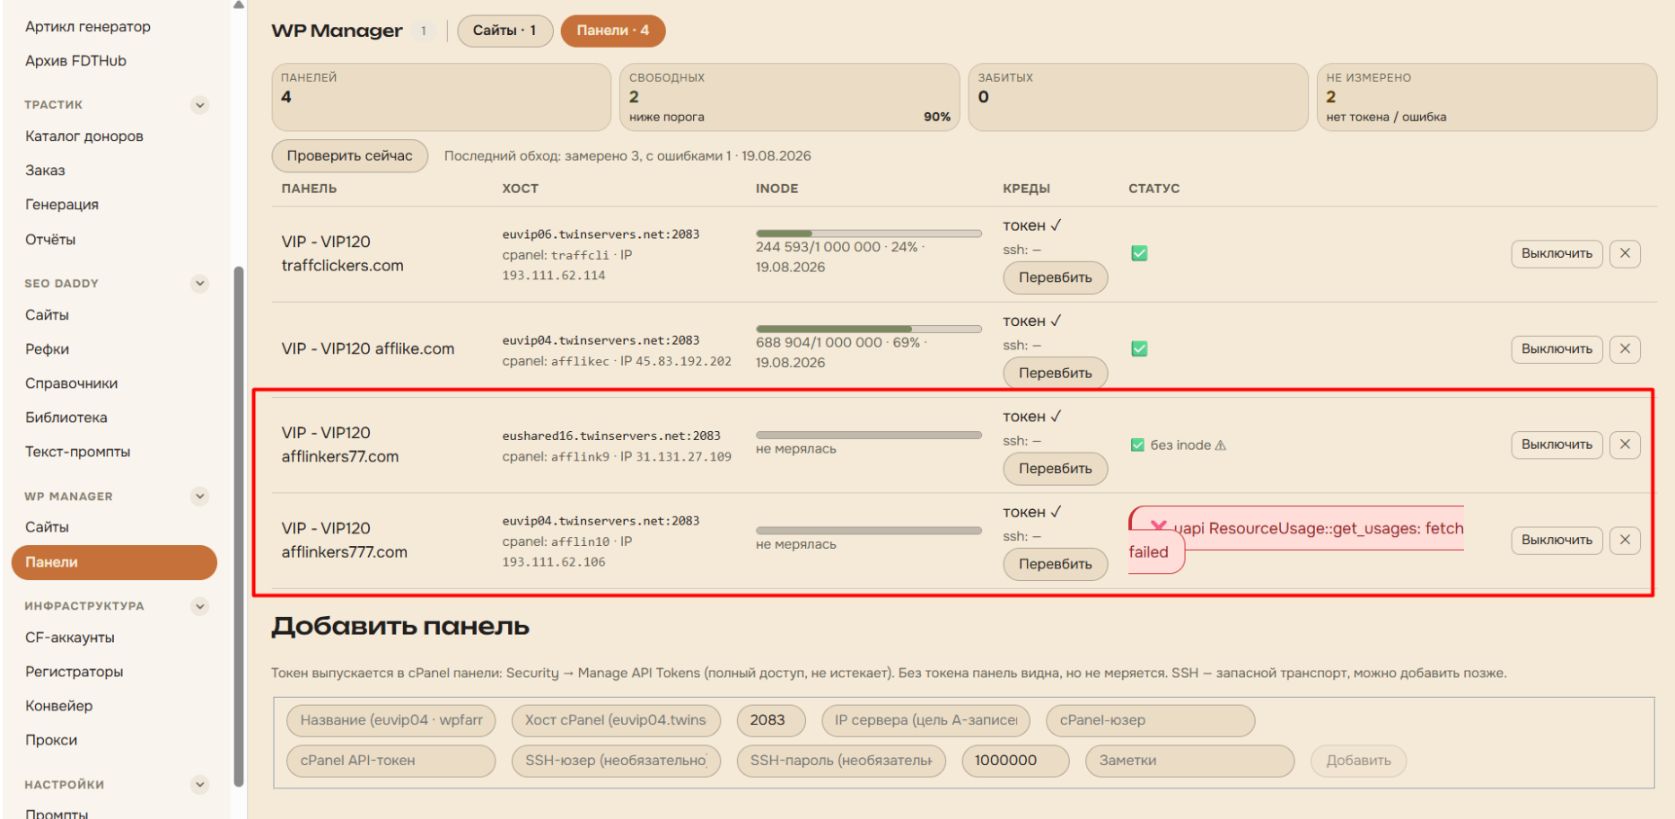
Task: Click the host euvip06.twinservers.net:2083
Action: (601, 234)
